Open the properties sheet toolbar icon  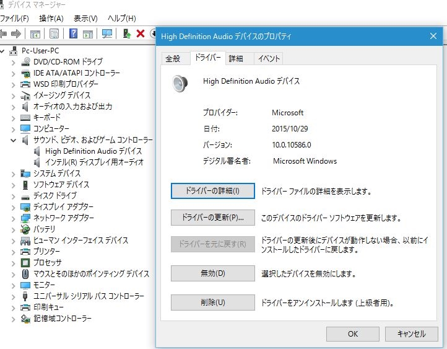[54, 34]
